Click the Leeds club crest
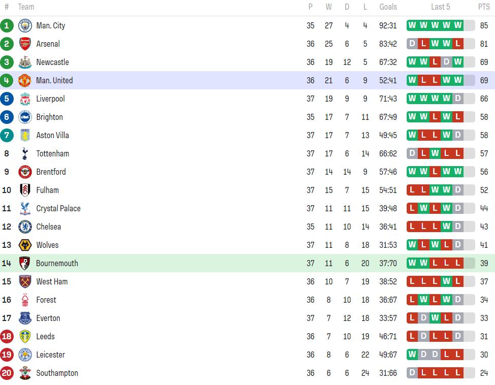The width and height of the screenshot is (495, 385). pyautogui.click(x=25, y=336)
